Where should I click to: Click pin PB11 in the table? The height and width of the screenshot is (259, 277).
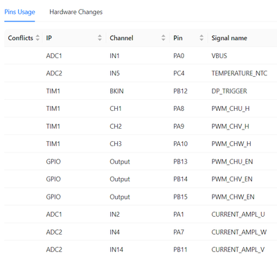[x=180, y=250]
